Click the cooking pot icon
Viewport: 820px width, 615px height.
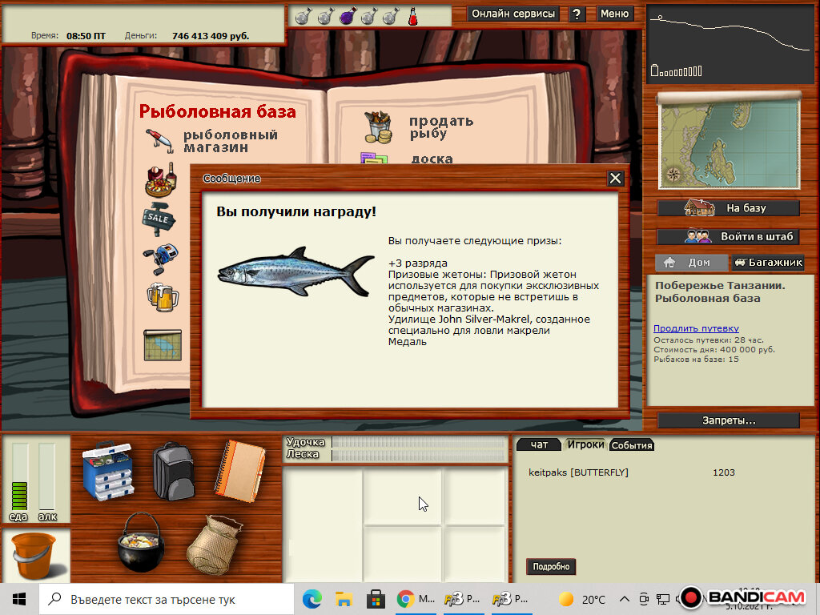tap(141, 542)
